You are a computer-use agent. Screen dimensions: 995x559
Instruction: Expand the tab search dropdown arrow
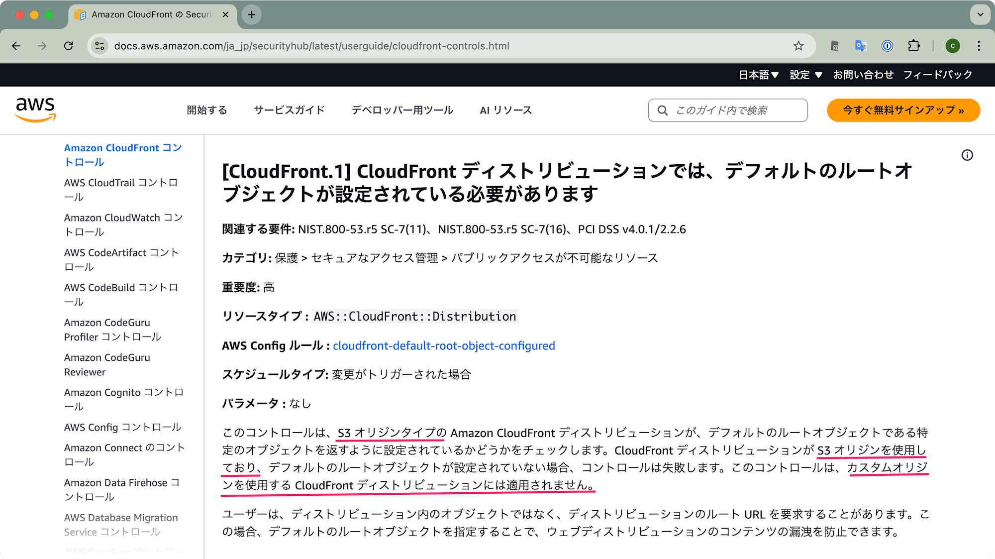coord(980,14)
